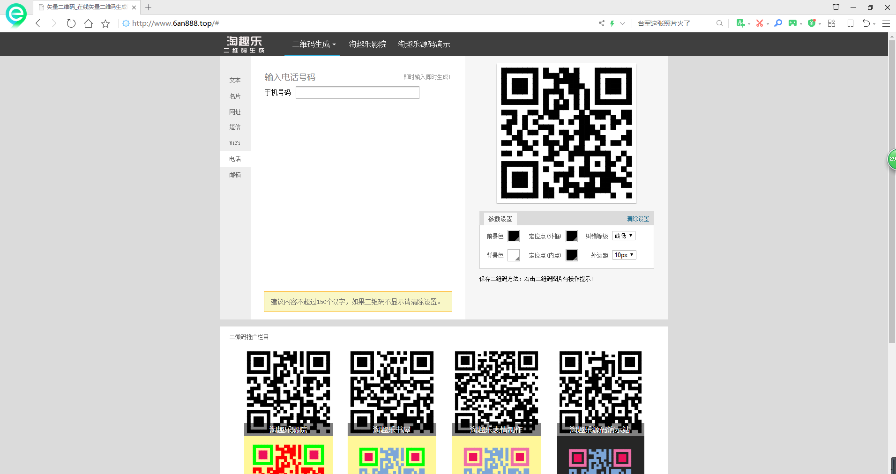
Task: Click the 360 browser logo
Action: [16, 14]
